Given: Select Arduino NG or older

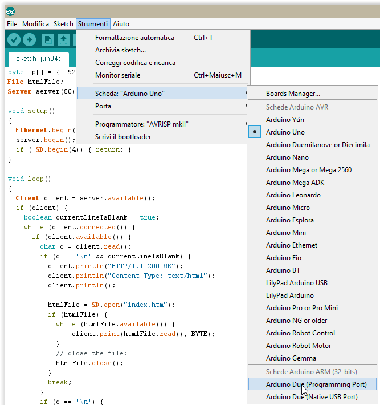Looking at the screenshot, I should tap(312, 320).
